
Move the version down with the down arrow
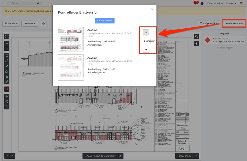point(146,49)
